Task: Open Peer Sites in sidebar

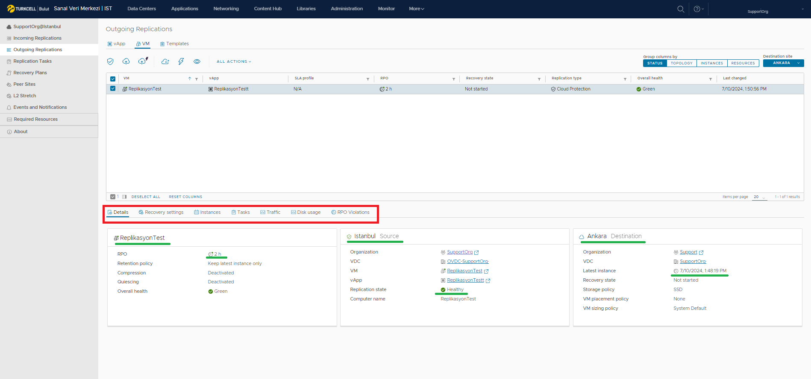Action: (24, 85)
